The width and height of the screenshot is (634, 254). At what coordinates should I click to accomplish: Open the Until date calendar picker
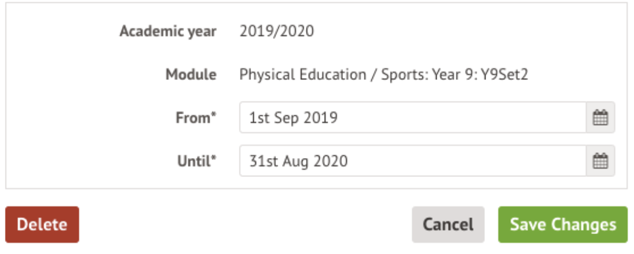click(600, 161)
